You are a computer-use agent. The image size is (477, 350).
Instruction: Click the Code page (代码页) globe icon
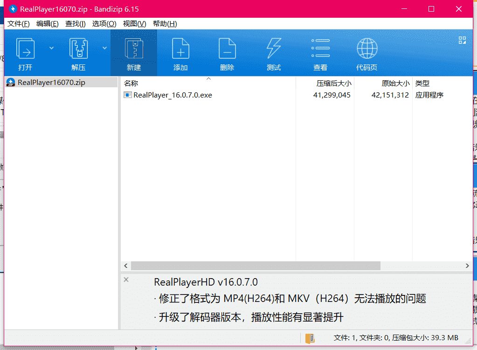click(367, 49)
